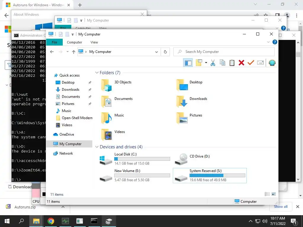Select the Desktop folder in the Folders group

coord(189,85)
